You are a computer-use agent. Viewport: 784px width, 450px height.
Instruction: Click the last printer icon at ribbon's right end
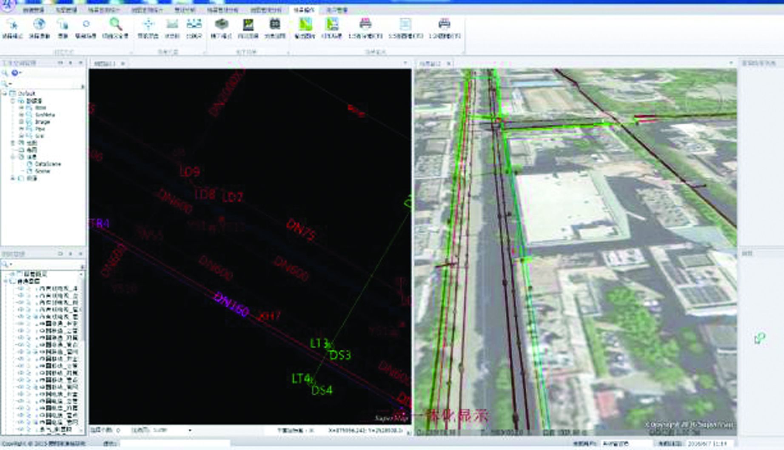444,25
